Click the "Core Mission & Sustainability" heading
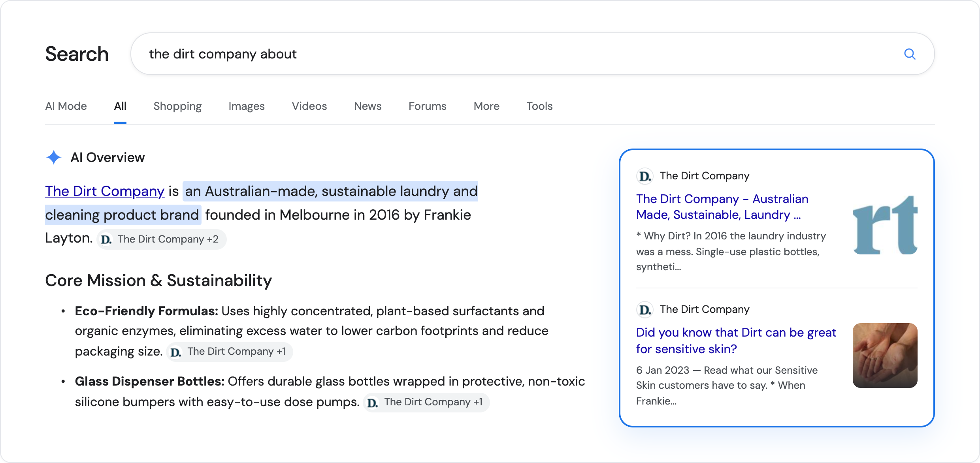Viewport: 980px width, 463px height. tap(158, 280)
